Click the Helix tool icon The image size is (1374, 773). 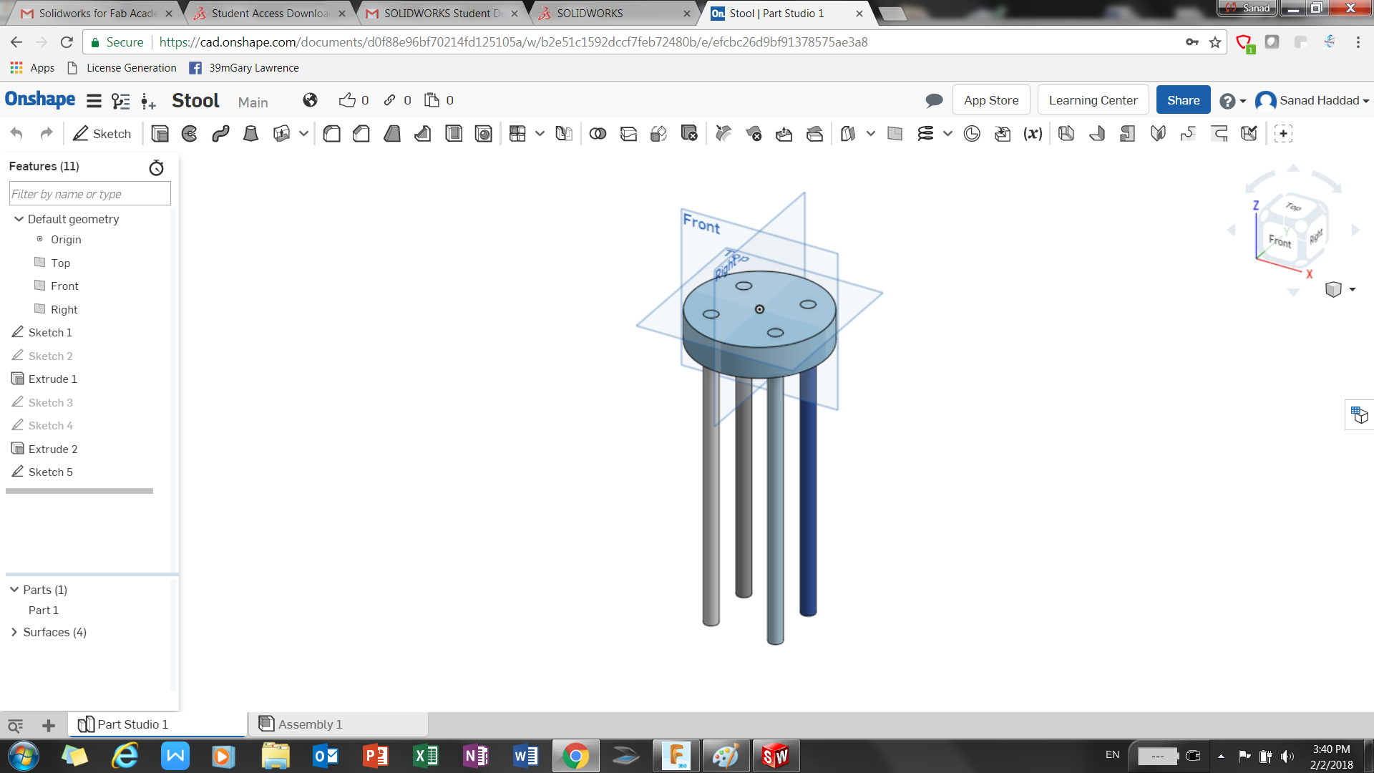click(x=925, y=134)
